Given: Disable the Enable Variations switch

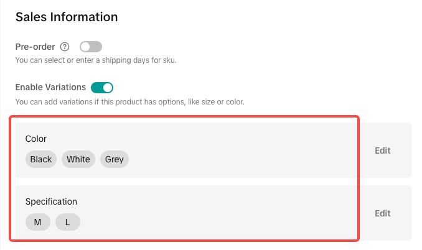Looking at the screenshot, I should click(x=102, y=87).
